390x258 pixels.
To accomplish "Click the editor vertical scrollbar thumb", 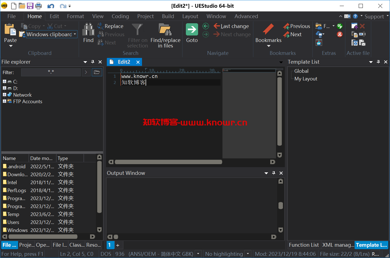I will click(x=280, y=111).
